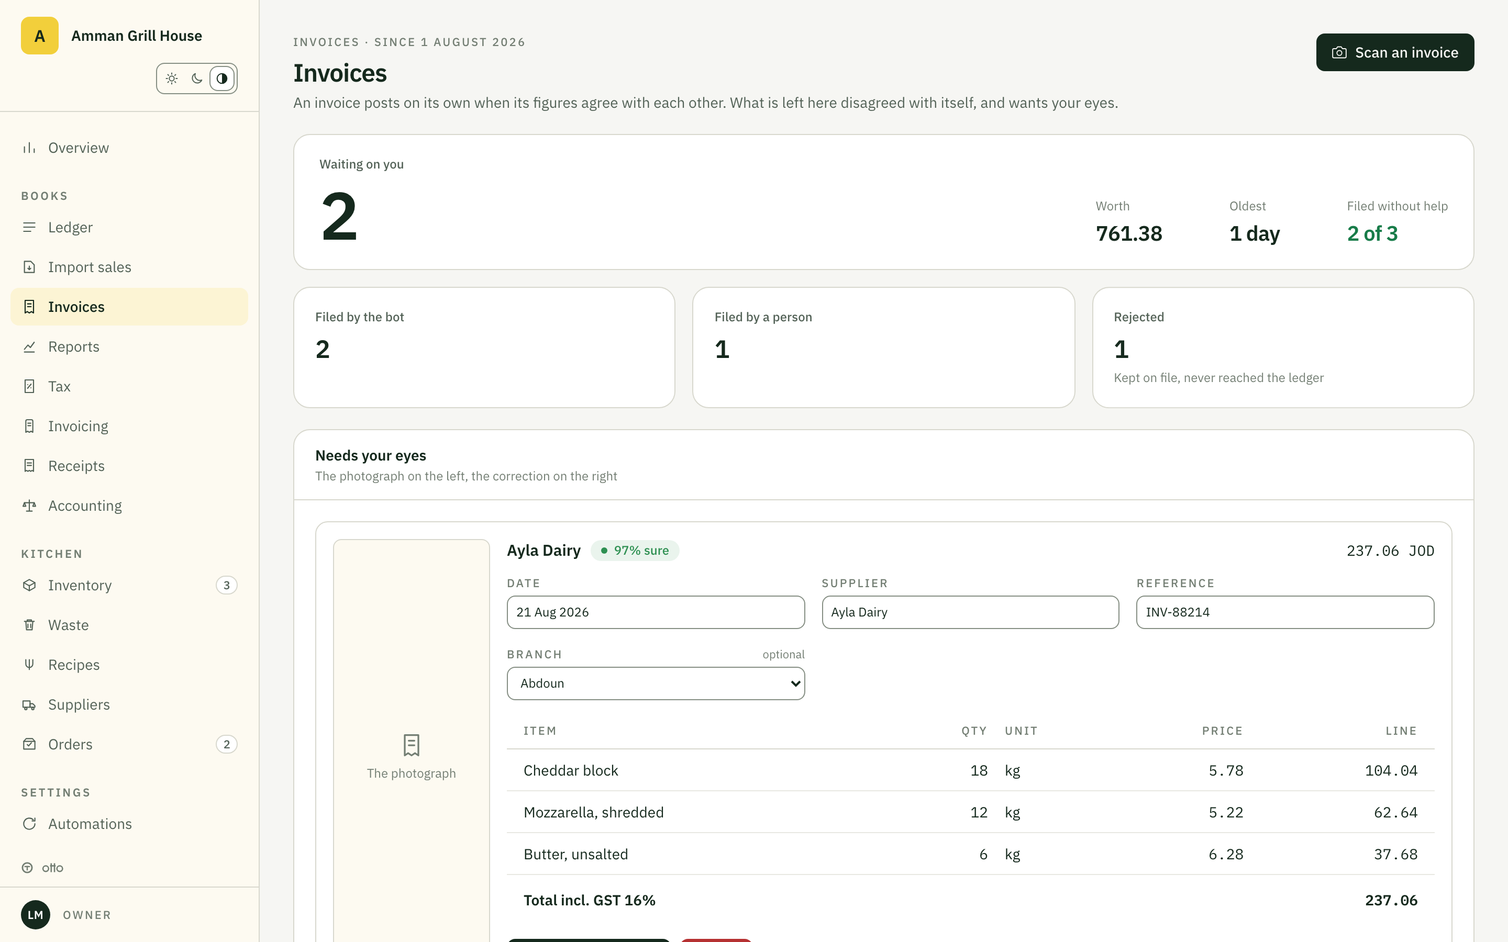Click the 2 of 3 filed figure
Screen dimensions: 1508x942
(x=1372, y=233)
